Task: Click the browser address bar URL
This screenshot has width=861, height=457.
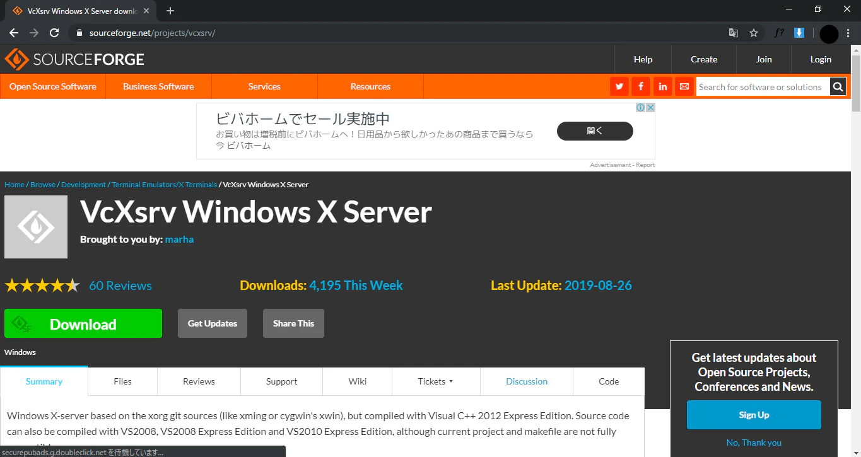Action: point(152,33)
